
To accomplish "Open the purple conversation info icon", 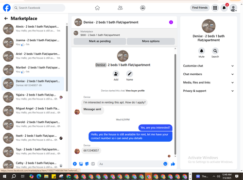I will (171, 22).
